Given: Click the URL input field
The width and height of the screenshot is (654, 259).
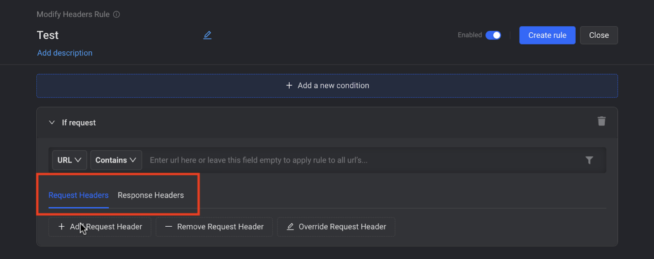Looking at the screenshot, I should (x=363, y=160).
